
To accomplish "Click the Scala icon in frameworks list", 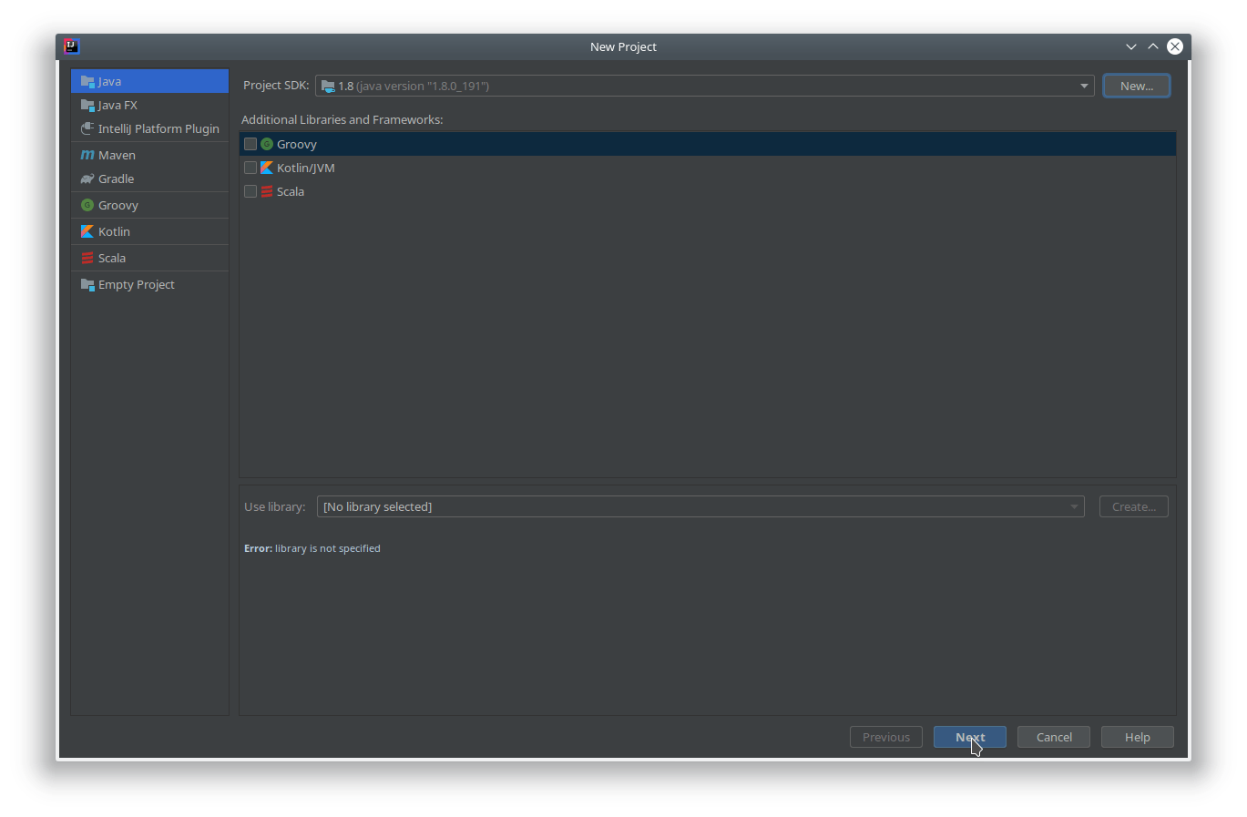I will pos(267,191).
